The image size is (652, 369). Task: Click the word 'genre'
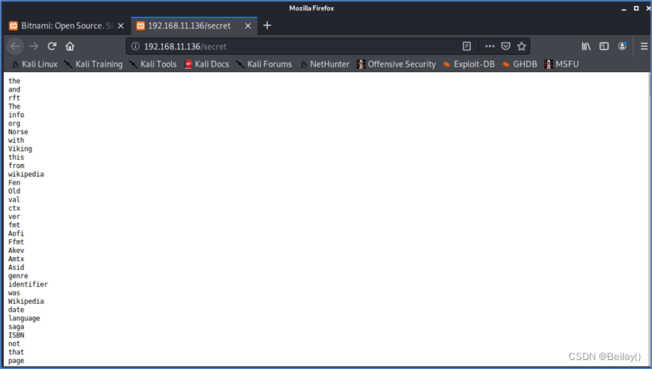18,276
